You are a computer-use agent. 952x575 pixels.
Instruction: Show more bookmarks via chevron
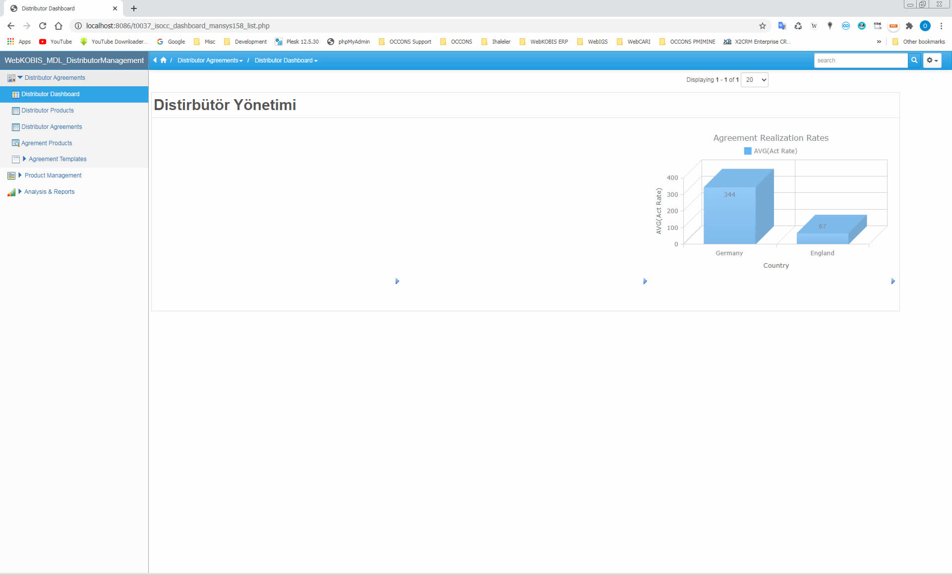click(x=879, y=42)
